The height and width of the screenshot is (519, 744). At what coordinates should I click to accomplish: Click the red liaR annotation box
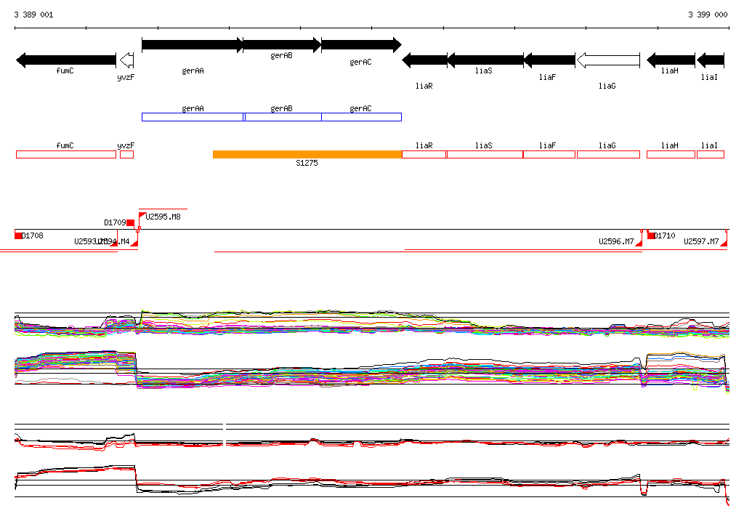coord(424,154)
